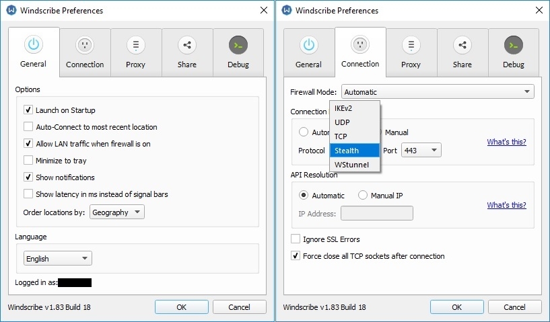Enable Show latency in ms checkbox
550x322 pixels.
tap(28, 194)
